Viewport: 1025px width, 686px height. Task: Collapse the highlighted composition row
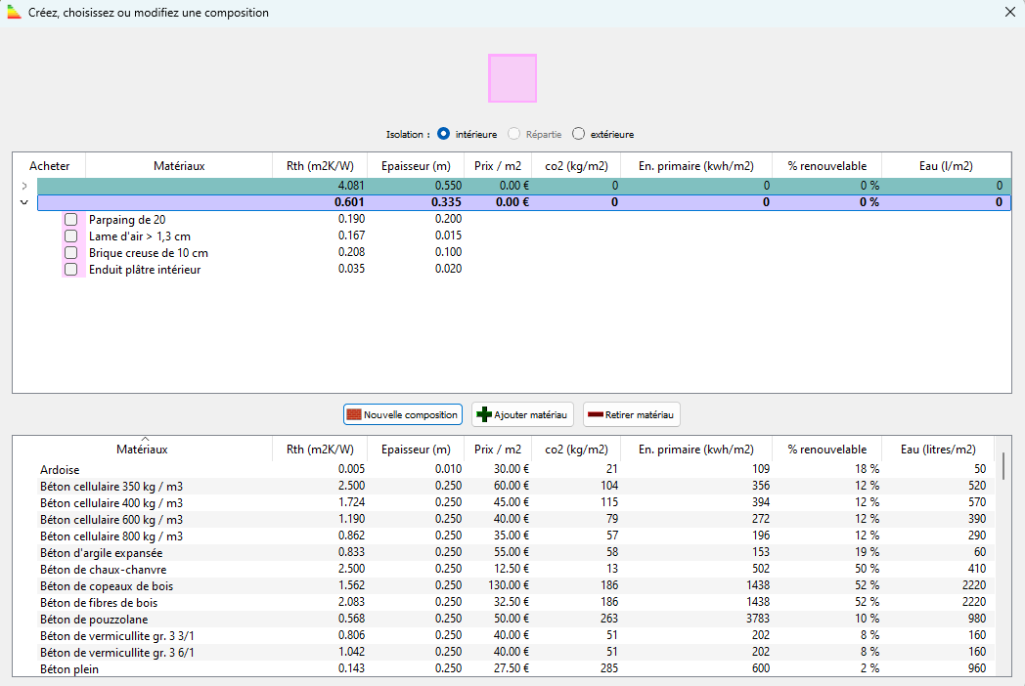pyautogui.click(x=23, y=201)
